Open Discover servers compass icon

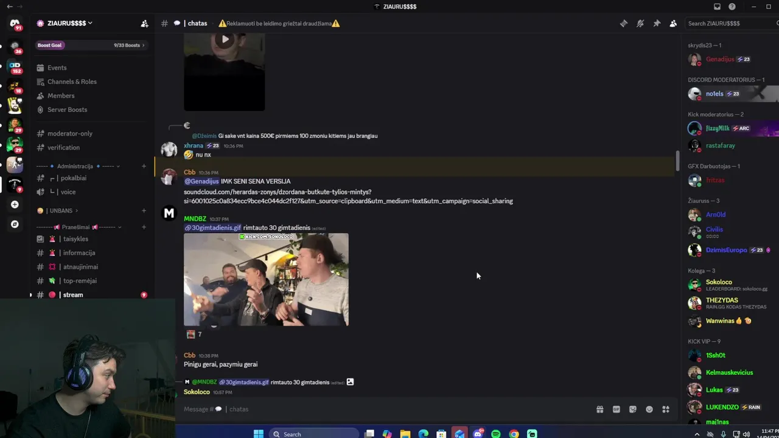coord(15,224)
